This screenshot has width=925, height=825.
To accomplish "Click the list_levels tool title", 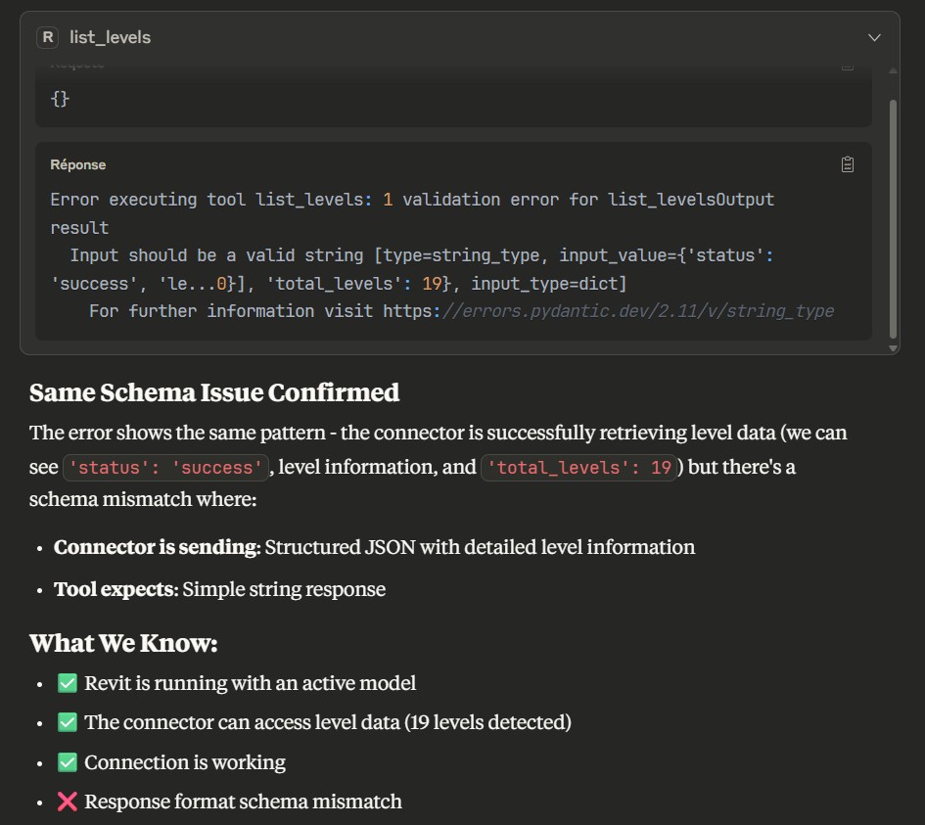I will pos(110,37).
